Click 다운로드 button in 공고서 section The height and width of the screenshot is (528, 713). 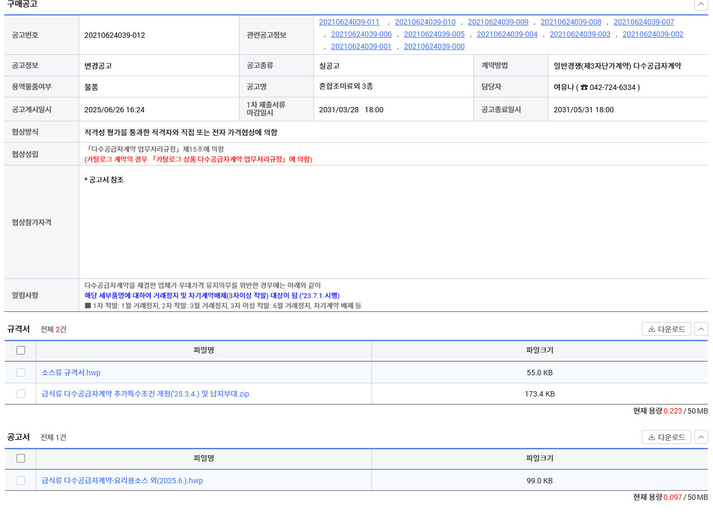pos(666,437)
